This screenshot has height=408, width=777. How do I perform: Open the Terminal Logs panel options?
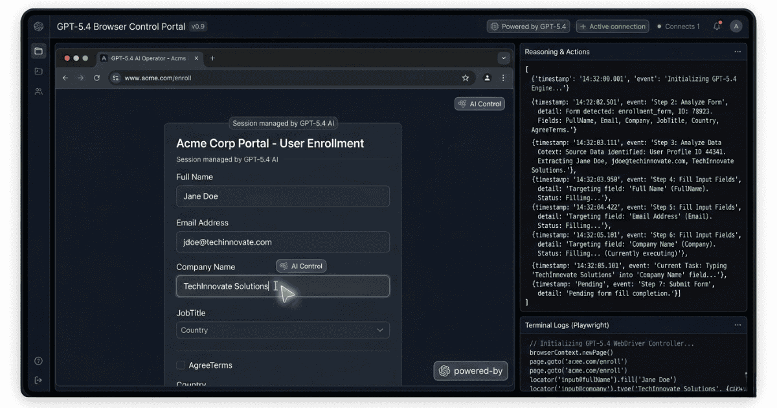(737, 325)
